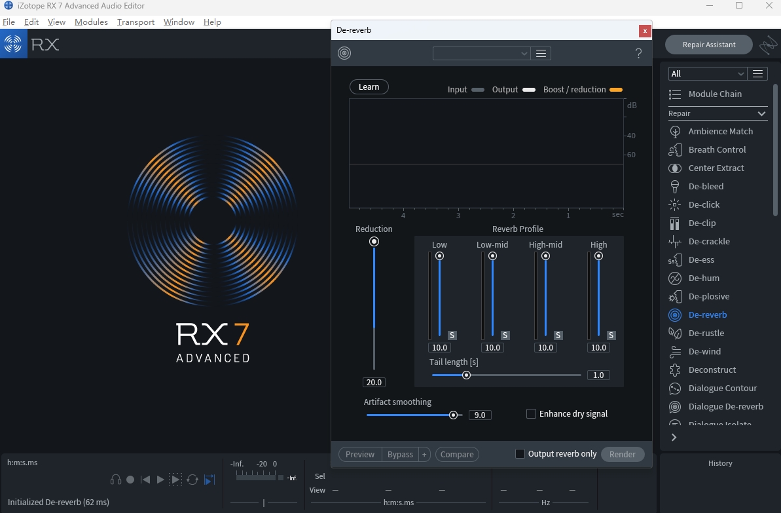Screen dimensions: 781x513
Task: Click the headphones monitor icon in transport
Action: point(116,480)
